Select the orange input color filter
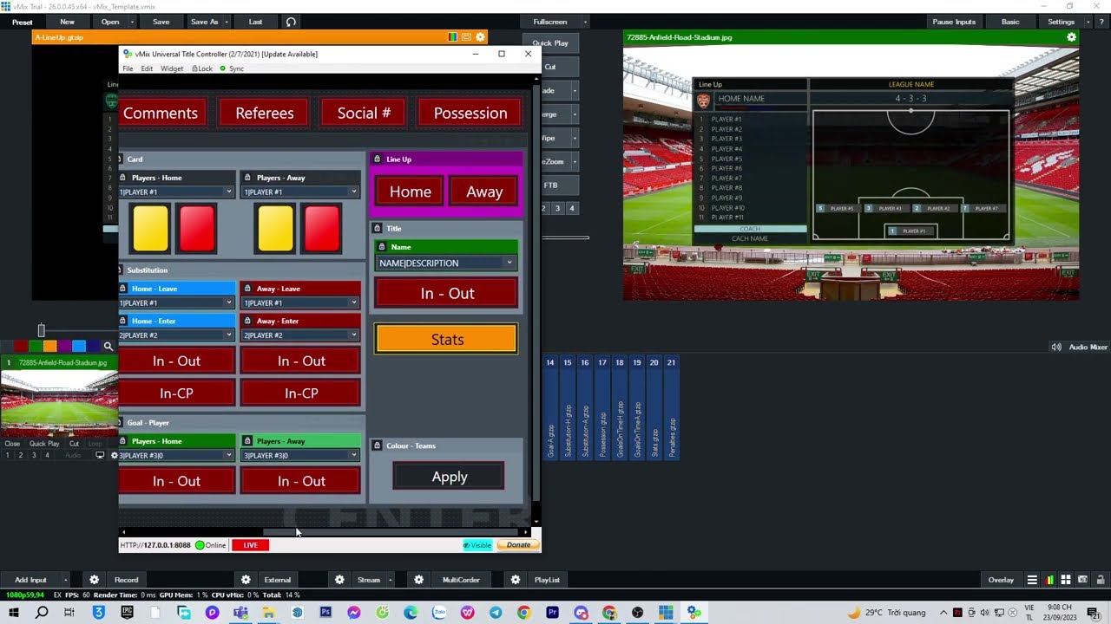1111x624 pixels. [49, 347]
